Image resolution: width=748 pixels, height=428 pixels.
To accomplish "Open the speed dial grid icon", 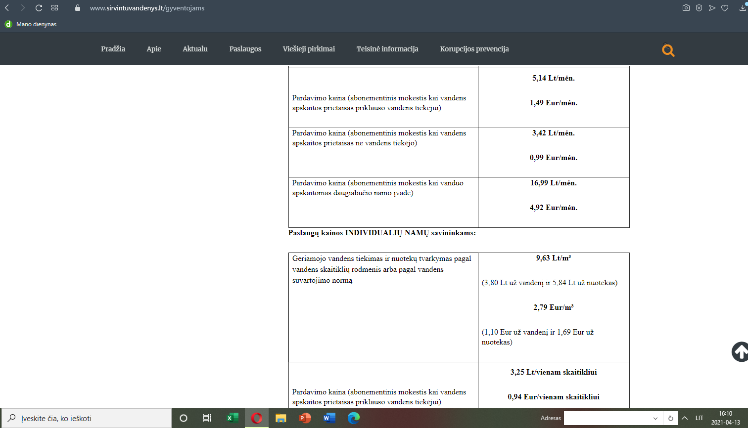I will [54, 8].
